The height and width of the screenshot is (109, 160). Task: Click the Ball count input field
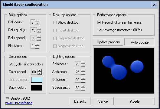point(33,22)
